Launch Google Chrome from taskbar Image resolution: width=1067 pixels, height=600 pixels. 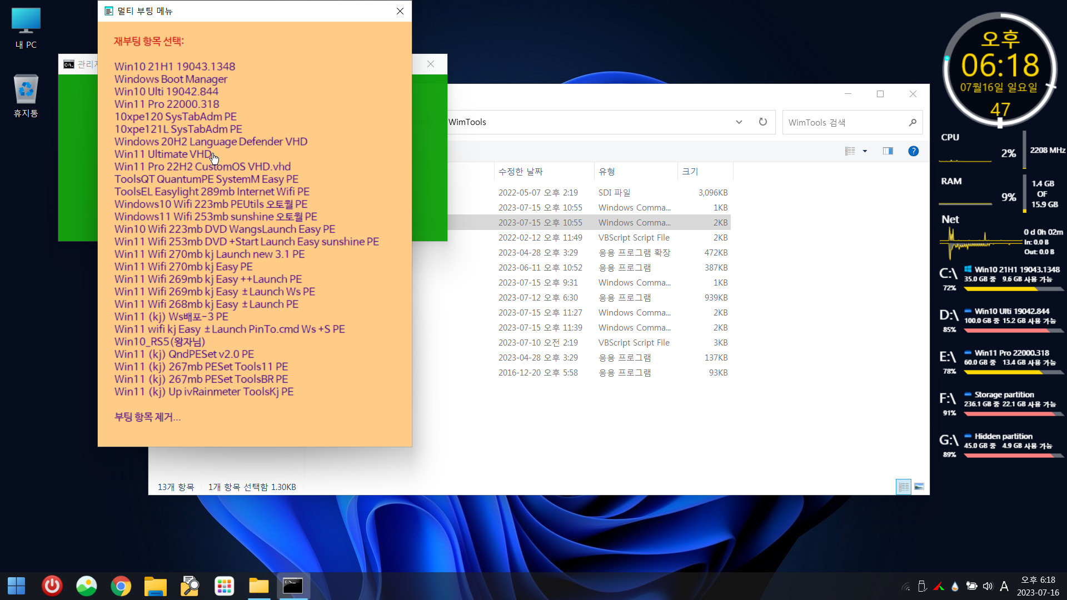[121, 586]
